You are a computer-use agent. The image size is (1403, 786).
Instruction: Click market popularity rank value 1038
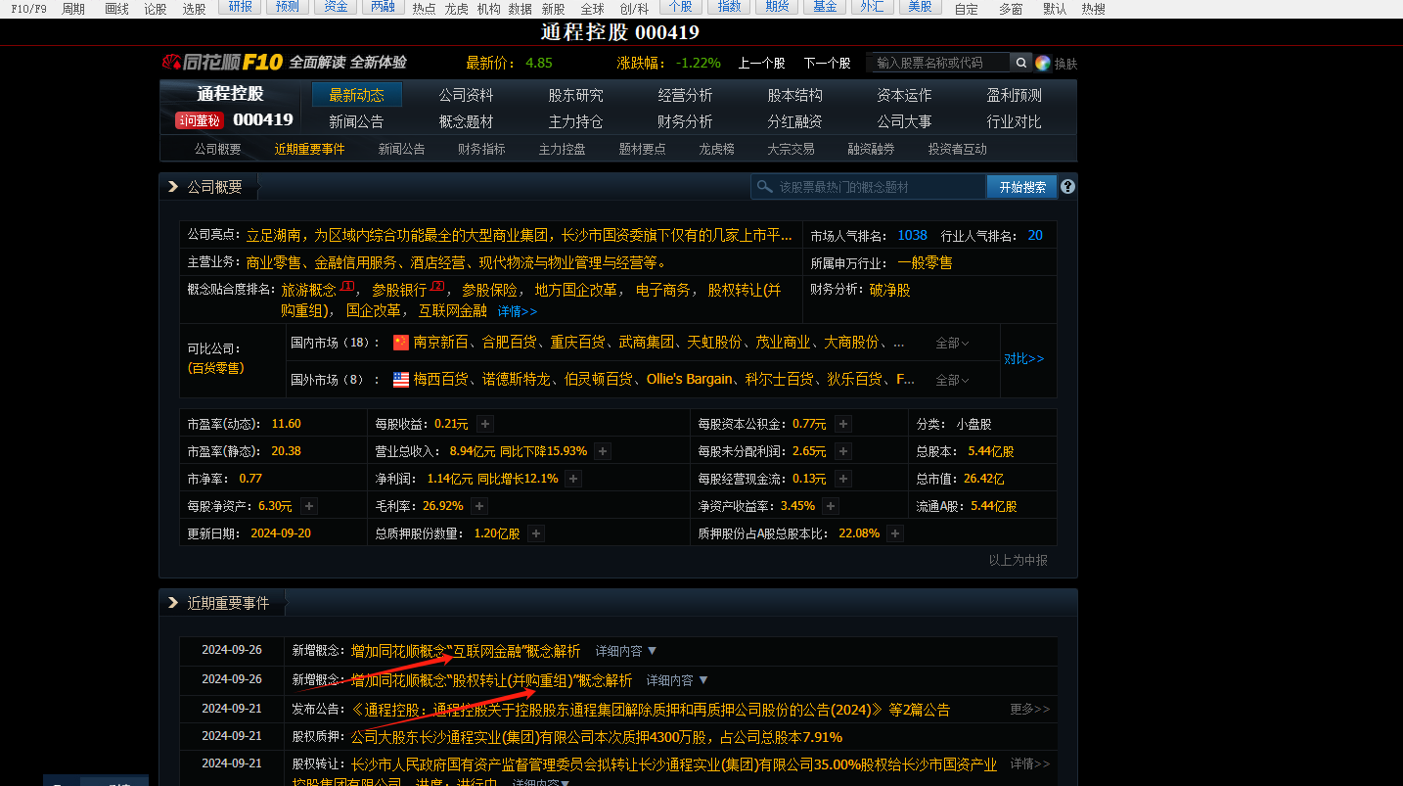click(912, 235)
